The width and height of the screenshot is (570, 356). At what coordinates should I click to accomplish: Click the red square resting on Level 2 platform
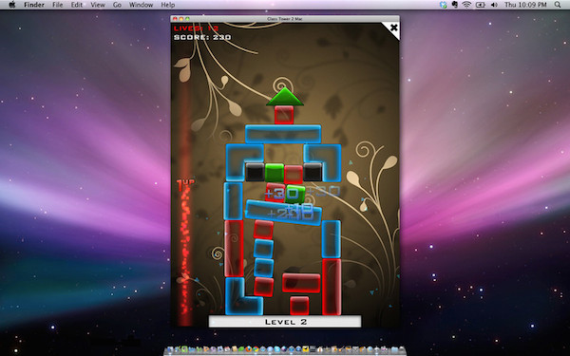point(299,306)
